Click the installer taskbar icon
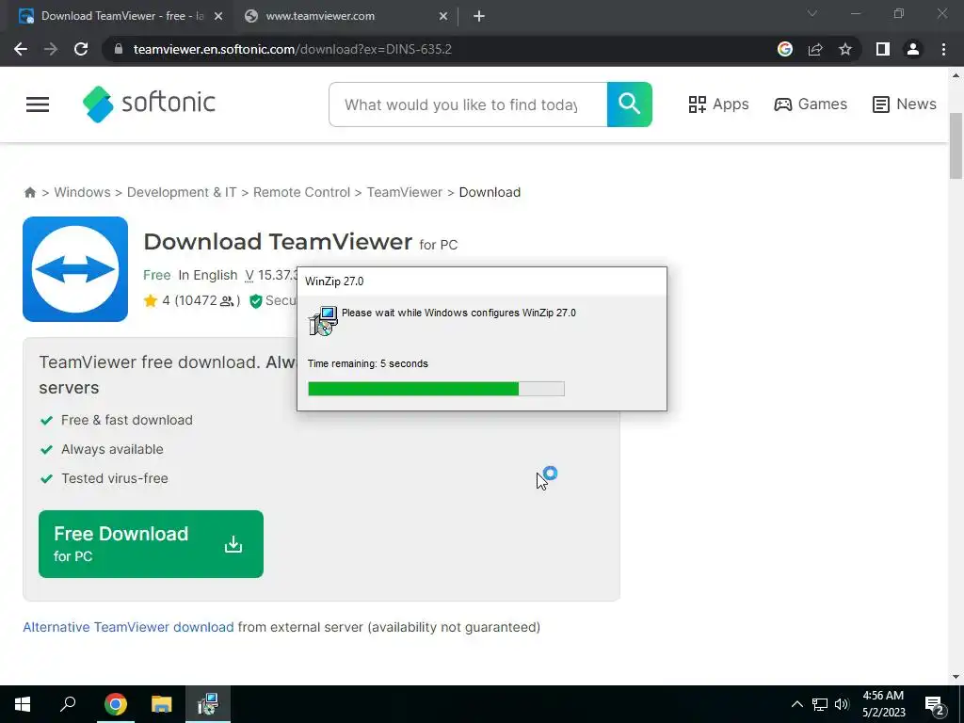This screenshot has height=723, width=964. (x=208, y=704)
